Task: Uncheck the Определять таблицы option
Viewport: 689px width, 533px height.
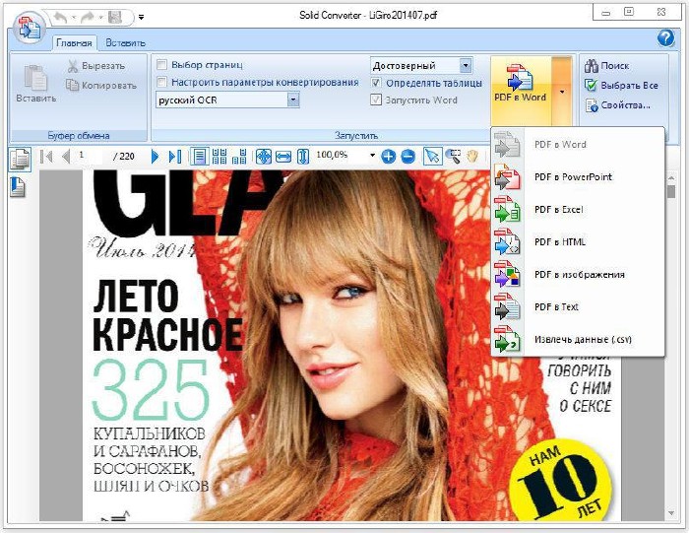Action: pos(376,83)
